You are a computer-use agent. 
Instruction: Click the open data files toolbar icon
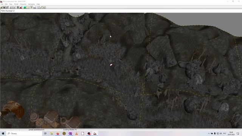(x=2, y=8)
